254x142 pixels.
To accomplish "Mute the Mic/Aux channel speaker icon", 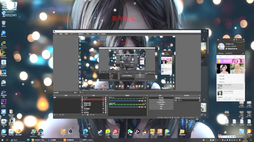I will coord(142,101).
